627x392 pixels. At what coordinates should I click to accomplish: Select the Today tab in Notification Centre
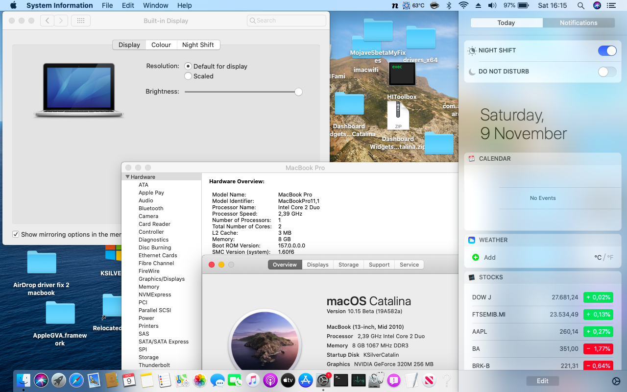click(506, 23)
